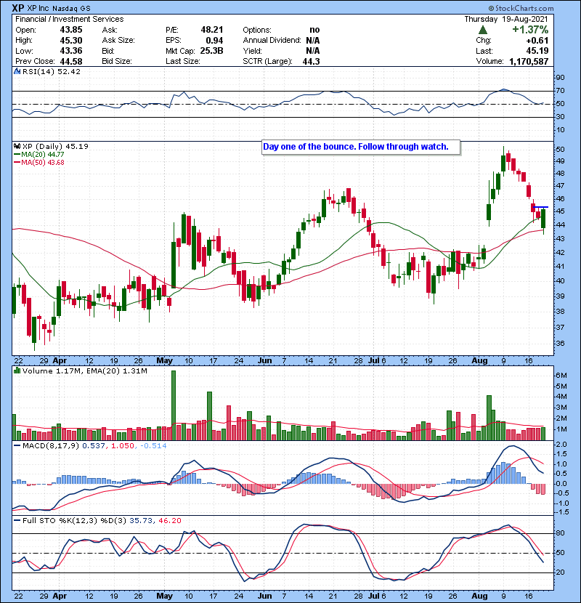Click the blue horizontal line marker near 45
This screenshot has width=581, height=603.
click(x=541, y=207)
